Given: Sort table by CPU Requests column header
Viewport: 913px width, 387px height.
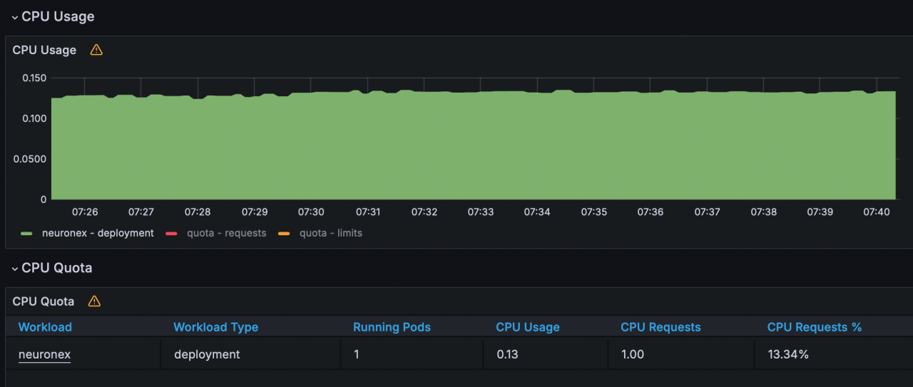Looking at the screenshot, I should click(660, 327).
